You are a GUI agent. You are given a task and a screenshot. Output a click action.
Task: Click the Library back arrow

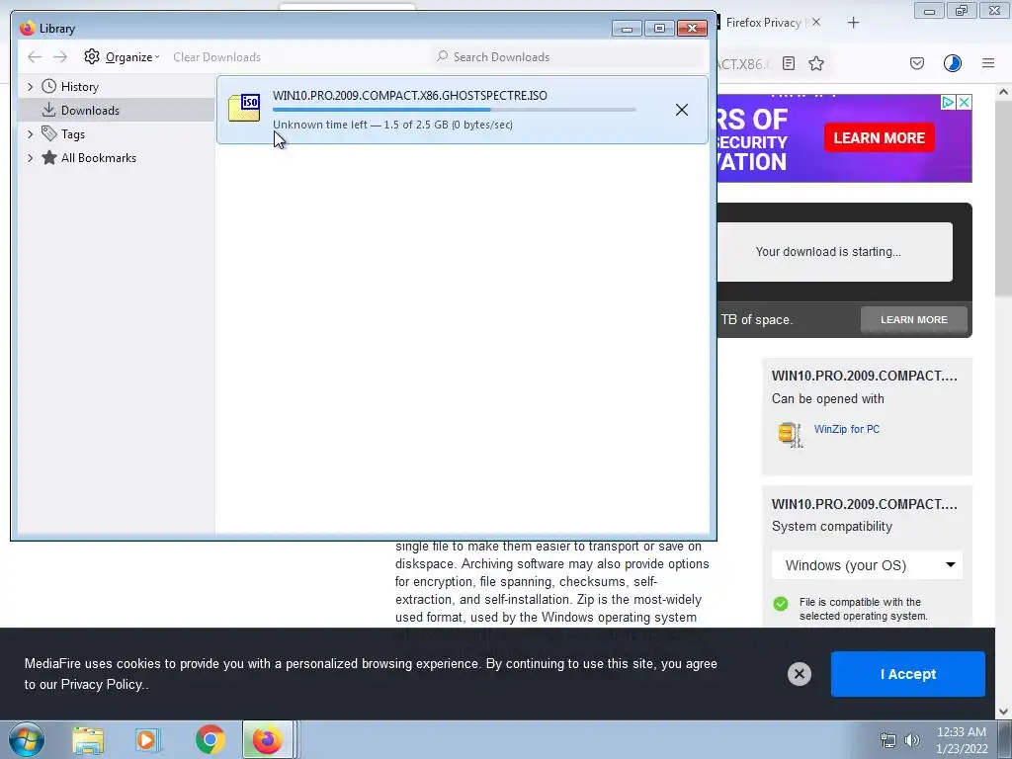point(35,56)
